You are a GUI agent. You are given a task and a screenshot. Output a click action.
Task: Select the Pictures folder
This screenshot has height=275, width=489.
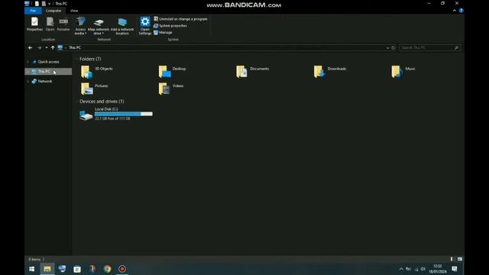95,89
